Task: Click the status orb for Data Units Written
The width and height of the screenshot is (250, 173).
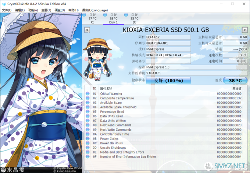Action: [87, 121]
